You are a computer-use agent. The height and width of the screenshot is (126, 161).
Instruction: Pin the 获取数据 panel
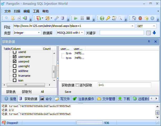149,41
